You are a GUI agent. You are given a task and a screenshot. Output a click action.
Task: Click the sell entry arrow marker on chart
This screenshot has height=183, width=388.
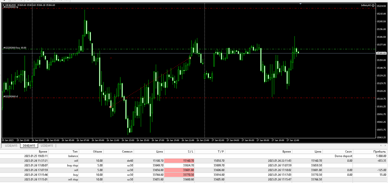pos(110,107)
